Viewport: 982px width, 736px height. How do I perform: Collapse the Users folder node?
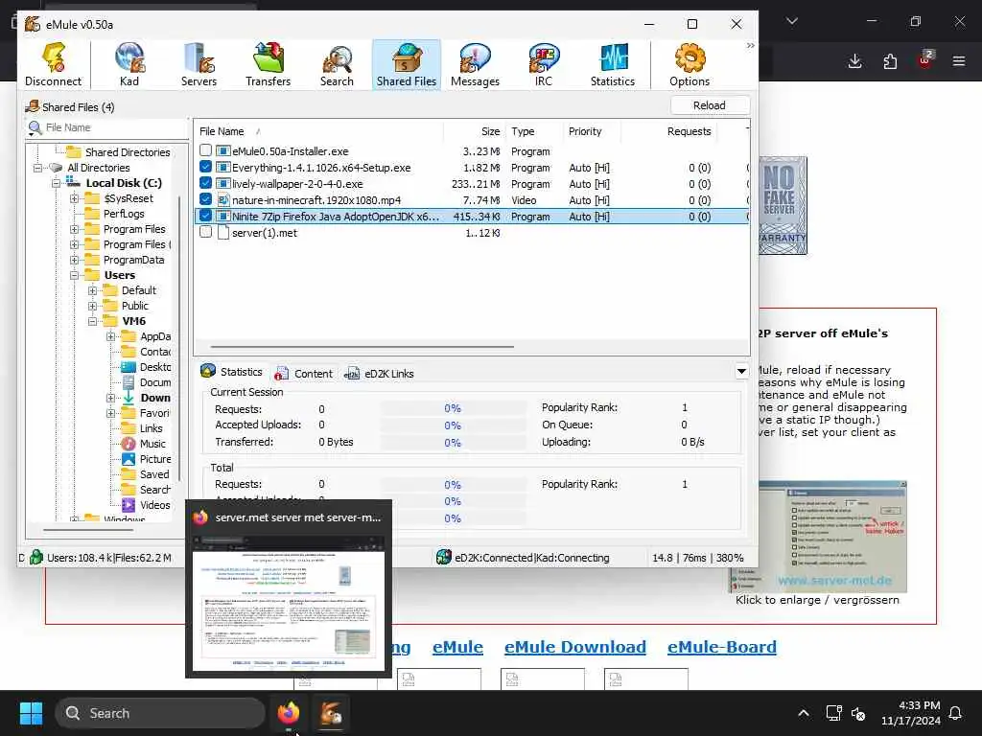pos(74,275)
